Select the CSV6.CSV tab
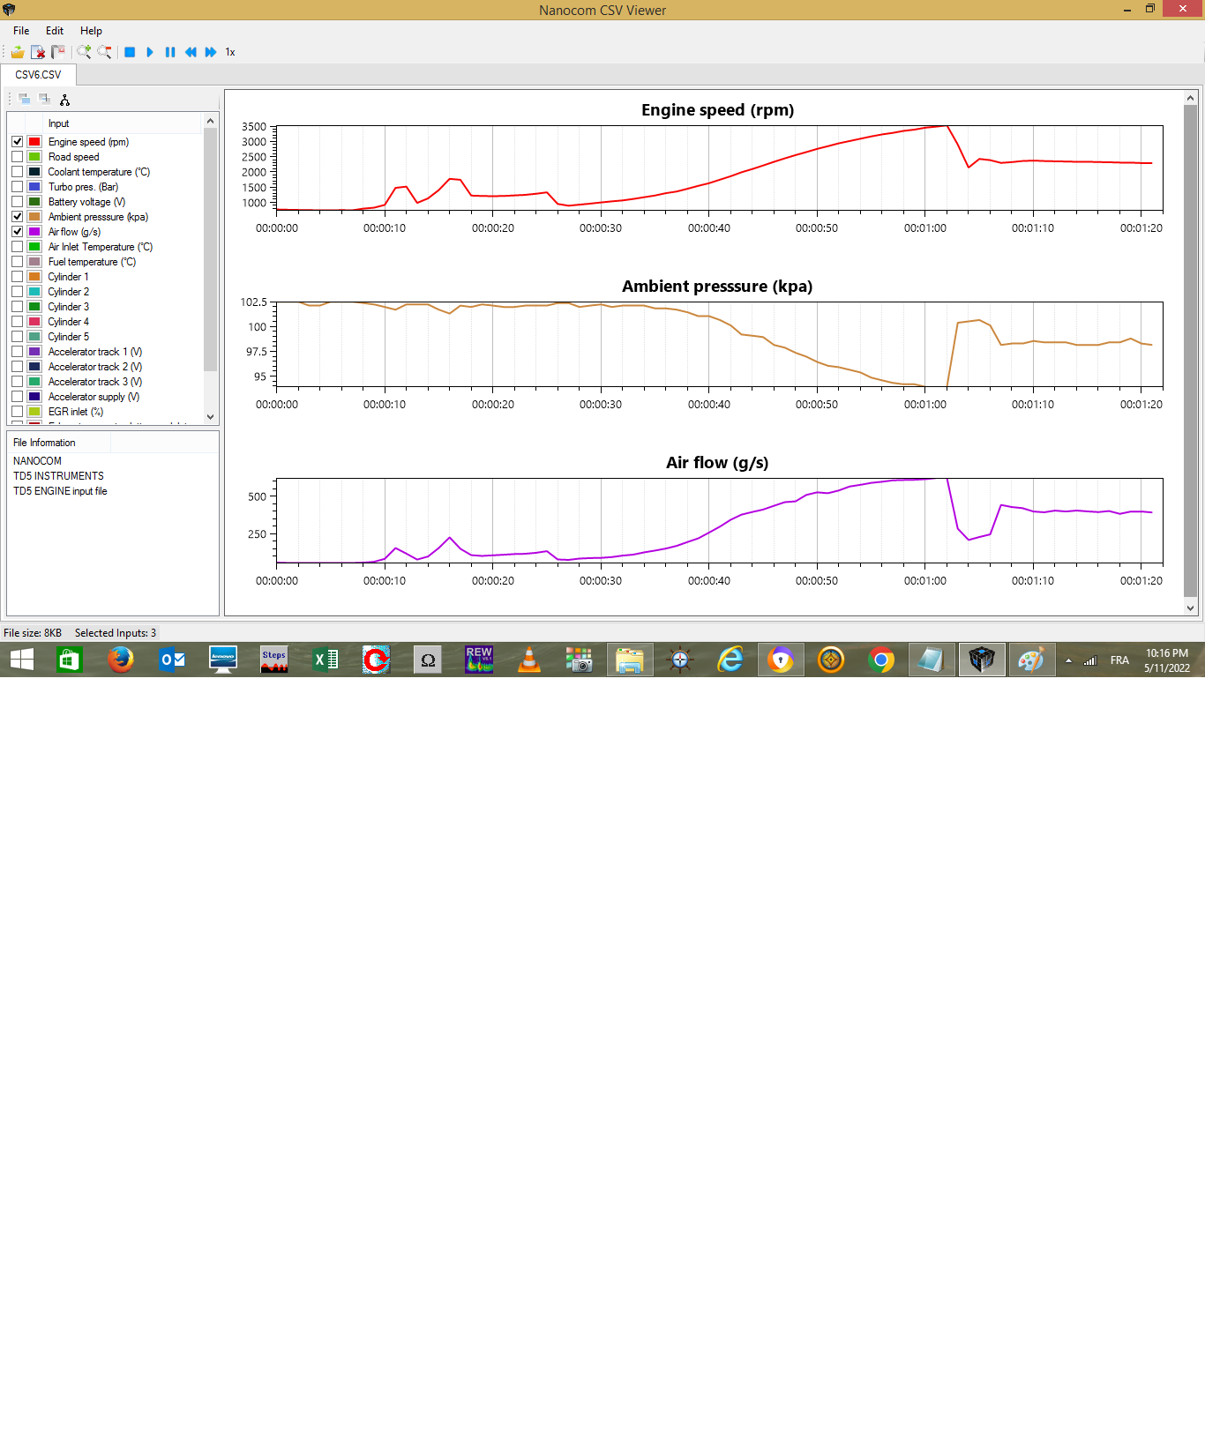The image size is (1205, 1439). click(x=38, y=75)
